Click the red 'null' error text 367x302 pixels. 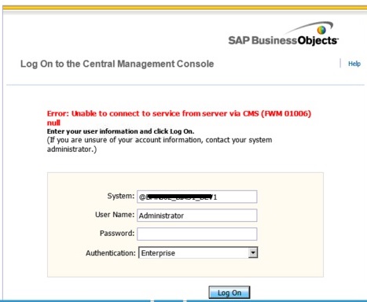[53, 123]
